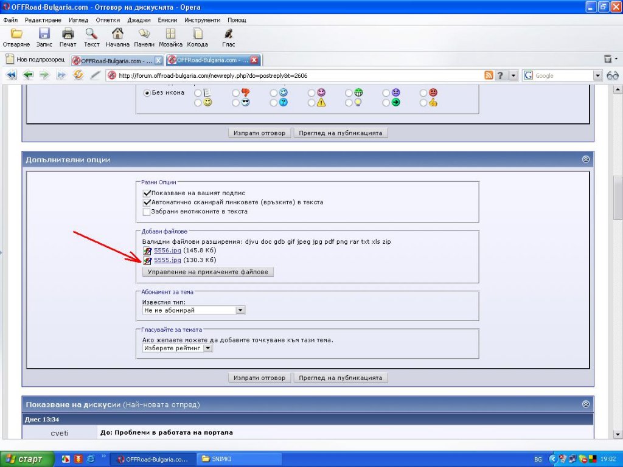Go back with the green back arrow
Screen dimensions: 623x467
click(28, 75)
